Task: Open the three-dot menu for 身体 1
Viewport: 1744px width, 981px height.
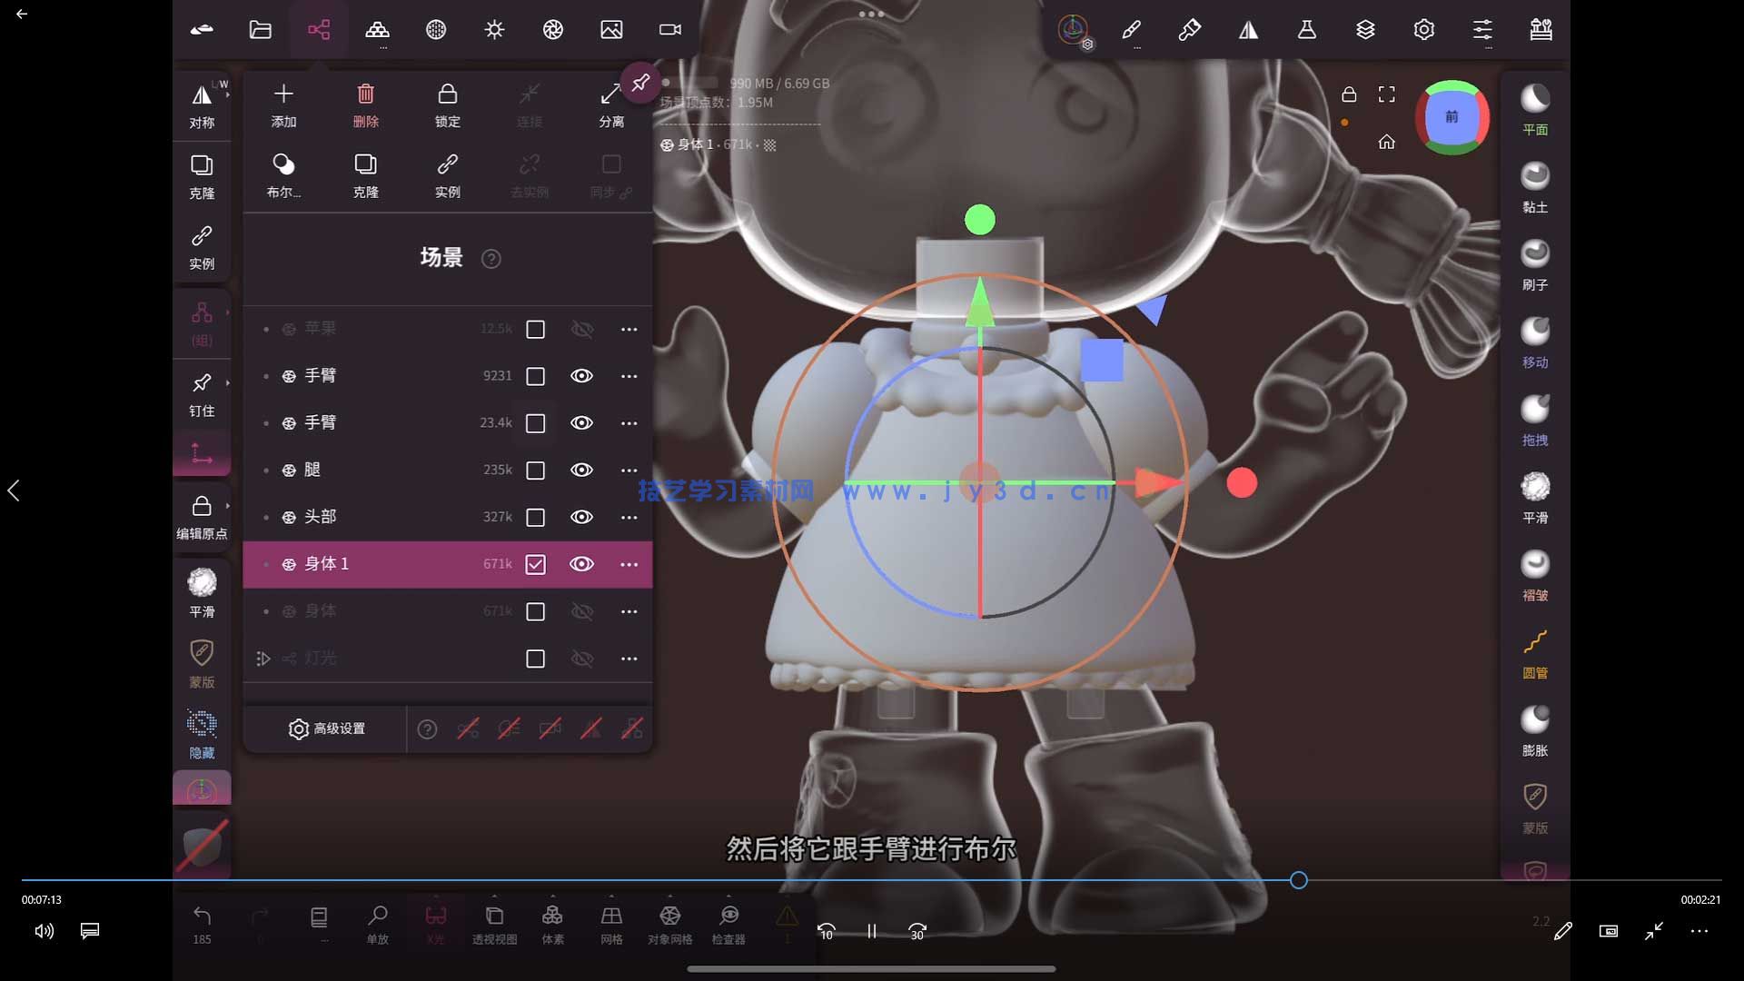Action: click(x=629, y=564)
